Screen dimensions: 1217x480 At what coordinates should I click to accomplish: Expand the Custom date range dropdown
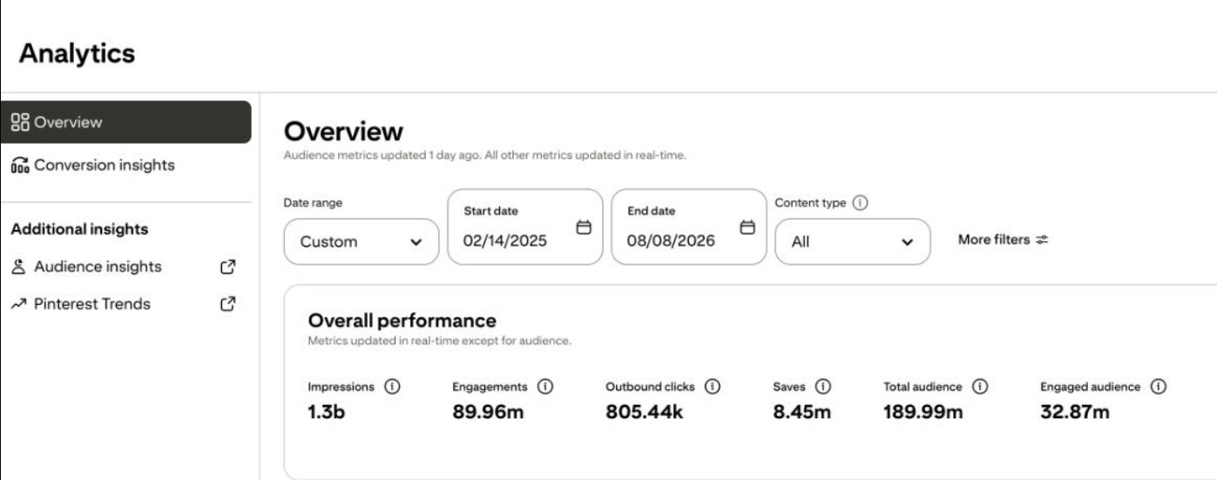362,241
